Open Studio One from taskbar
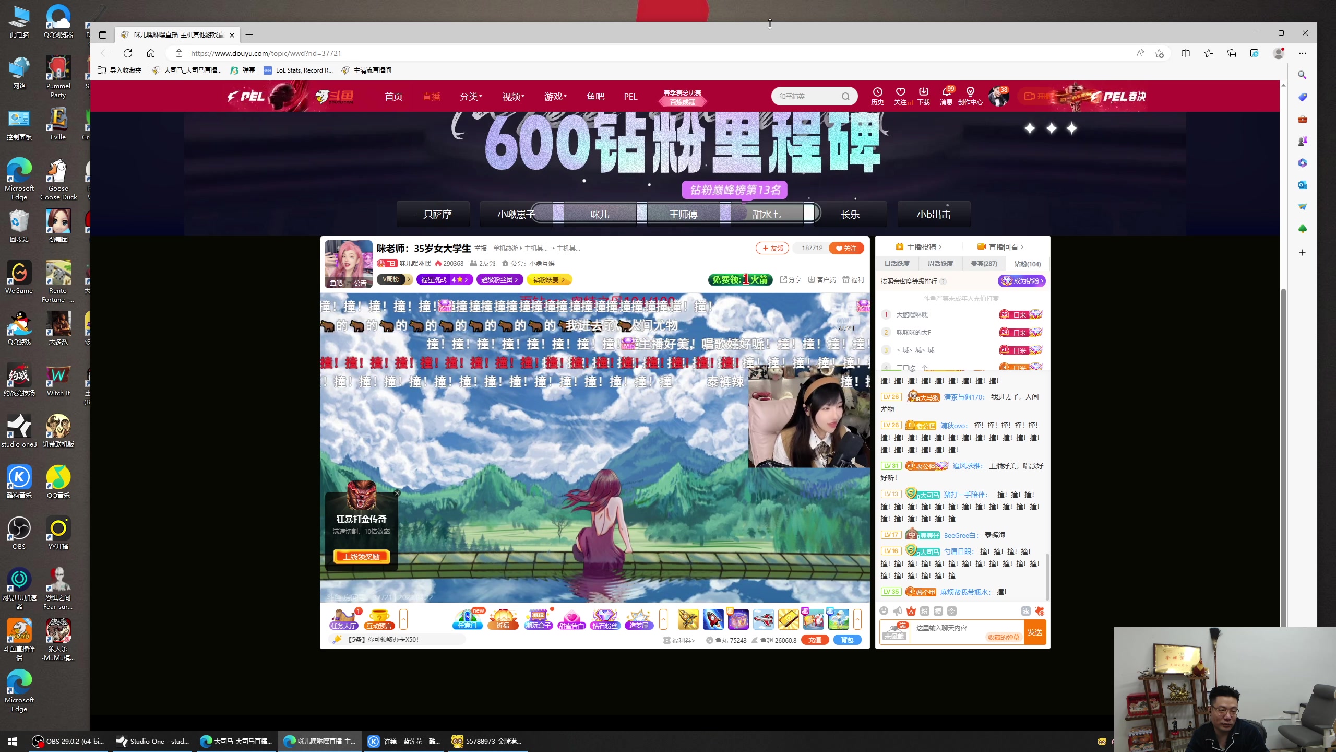 (153, 741)
